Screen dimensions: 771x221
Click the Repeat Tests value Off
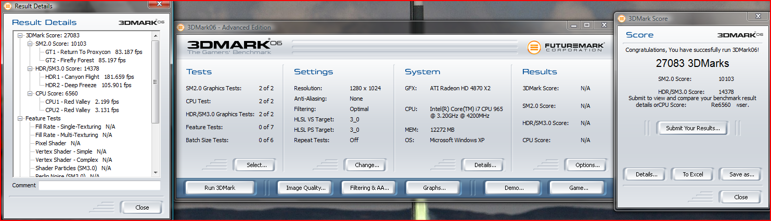click(x=354, y=140)
